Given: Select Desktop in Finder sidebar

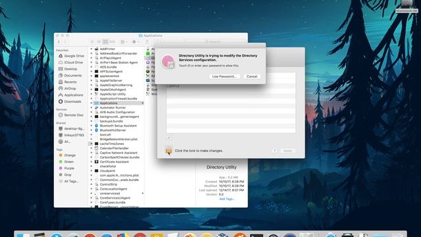Looking at the screenshot, I should point(68,69).
